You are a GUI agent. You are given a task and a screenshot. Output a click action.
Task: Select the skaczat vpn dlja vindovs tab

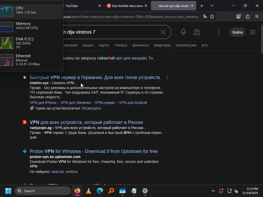point(174,6)
